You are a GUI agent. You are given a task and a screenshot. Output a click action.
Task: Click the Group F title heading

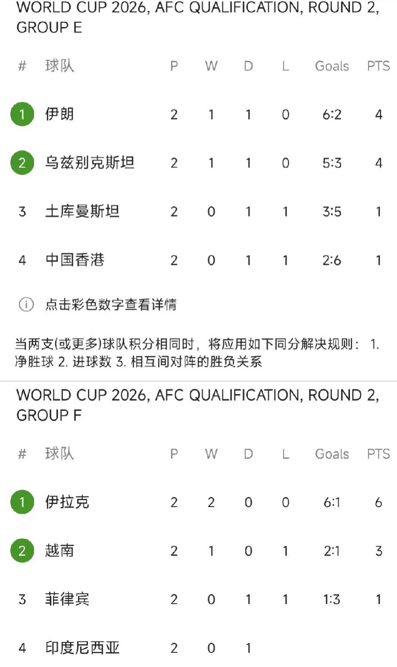(198, 405)
